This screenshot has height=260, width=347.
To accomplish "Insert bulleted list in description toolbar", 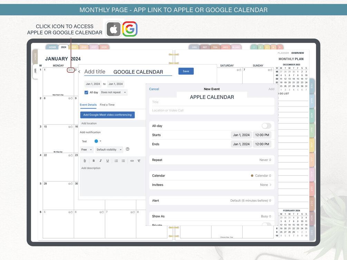I will coord(123,161).
